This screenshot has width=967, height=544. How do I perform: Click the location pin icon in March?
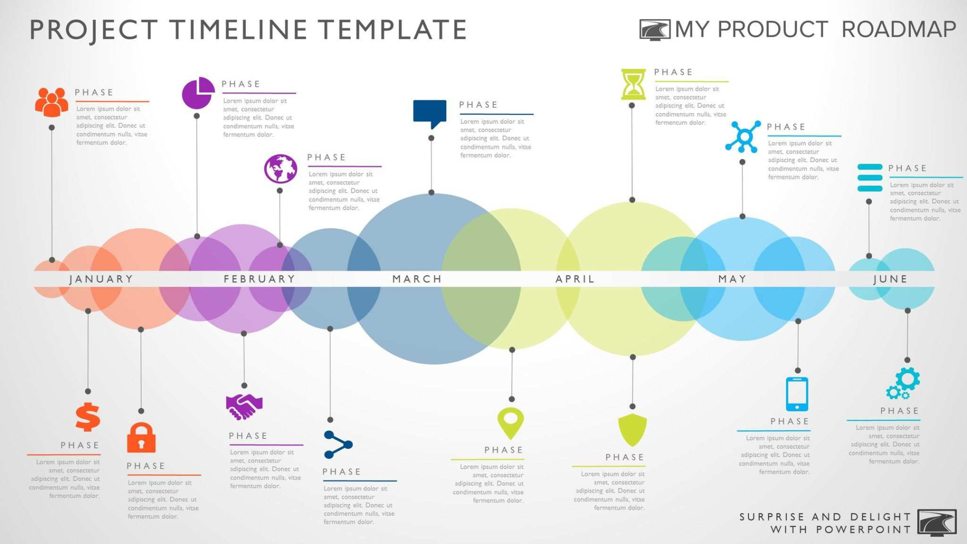point(507,421)
